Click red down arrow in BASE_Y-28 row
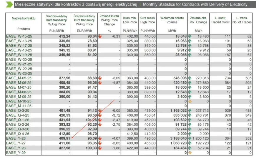Viewport: 259px width, 159px height. pos(100,148)
